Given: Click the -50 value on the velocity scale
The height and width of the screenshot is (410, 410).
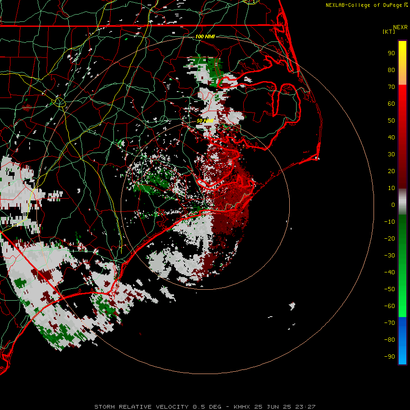Looking at the screenshot, I should (x=389, y=289).
